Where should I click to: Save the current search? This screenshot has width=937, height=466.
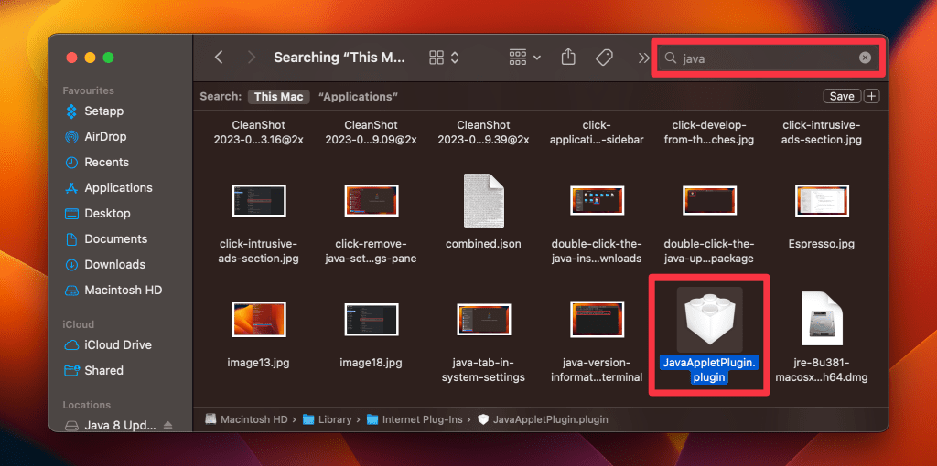[x=842, y=97]
